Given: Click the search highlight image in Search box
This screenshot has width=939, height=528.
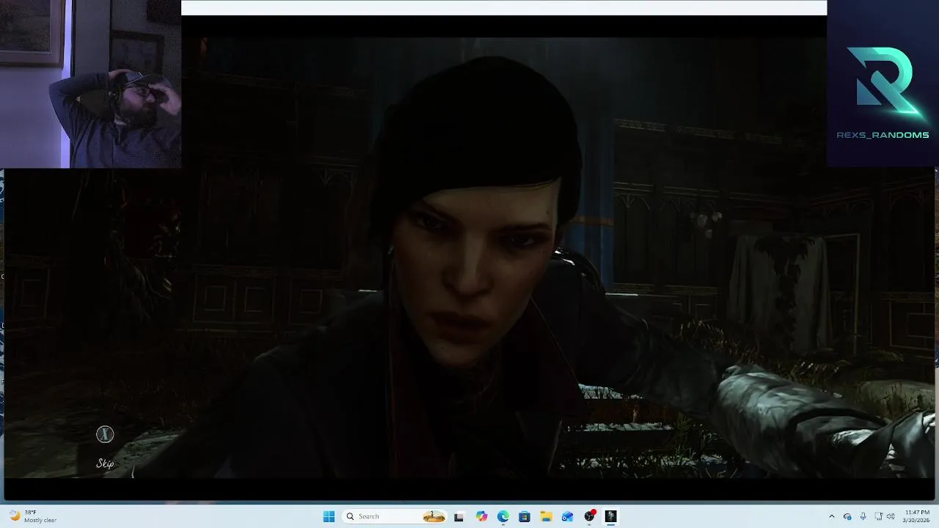Looking at the screenshot, I should pyautogui.click(x=434, y=516).
